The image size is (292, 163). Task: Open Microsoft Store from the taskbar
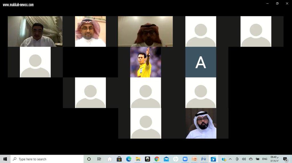pos(119,159)
